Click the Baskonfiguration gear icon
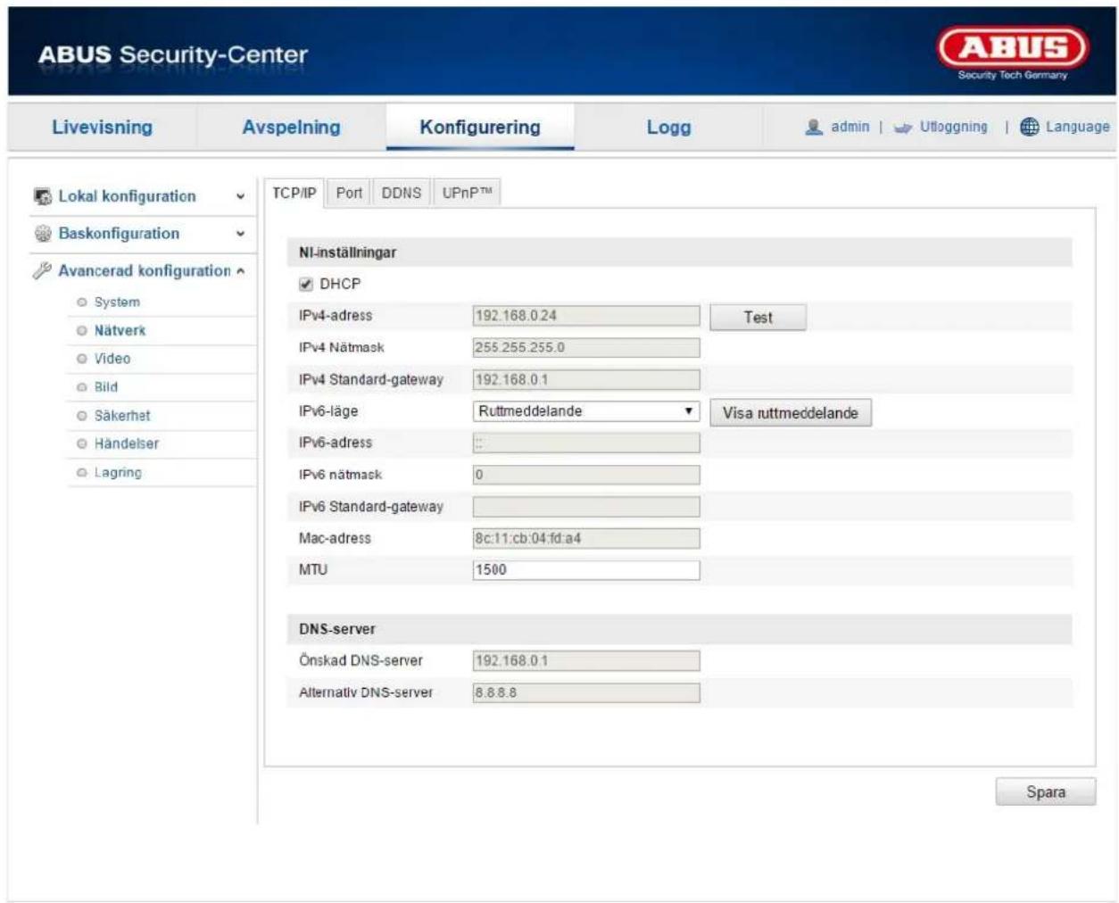This screenshot has width=1119, height=903. (42, 234)
